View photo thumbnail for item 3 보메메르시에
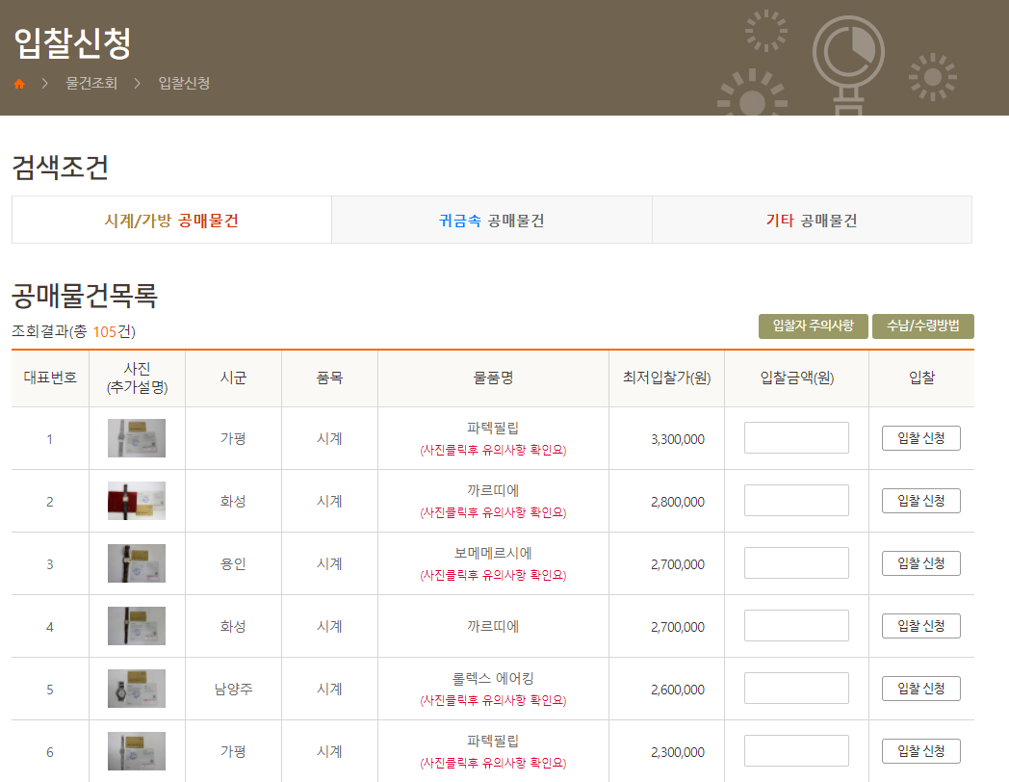 pos(137,563)
